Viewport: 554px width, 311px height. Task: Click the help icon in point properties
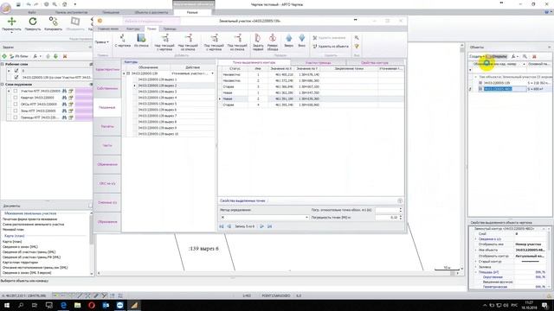click(400, 200)
